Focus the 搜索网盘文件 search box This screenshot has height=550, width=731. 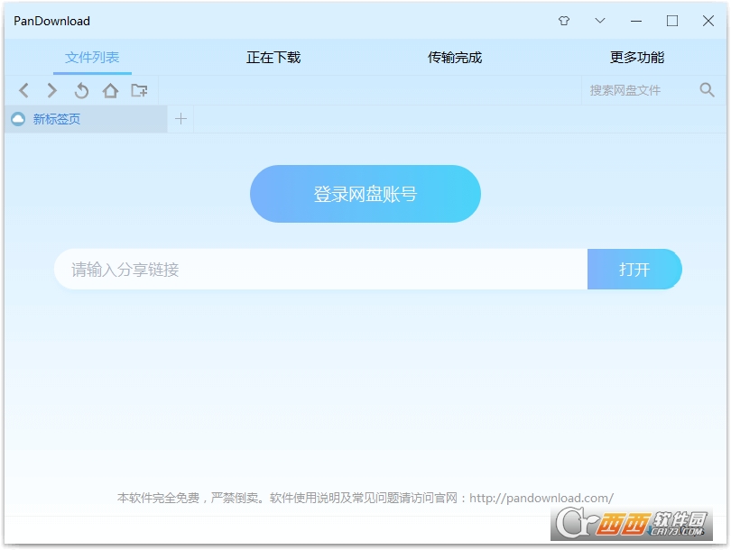click(x=639, y=90)
